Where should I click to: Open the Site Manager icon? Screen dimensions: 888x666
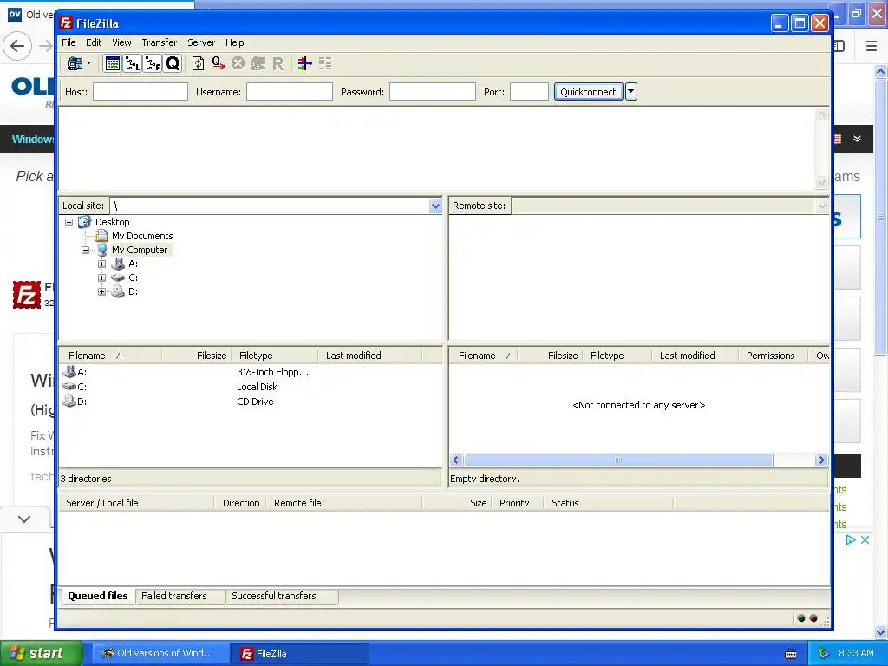pyautogui.click(x=75, y=63)
